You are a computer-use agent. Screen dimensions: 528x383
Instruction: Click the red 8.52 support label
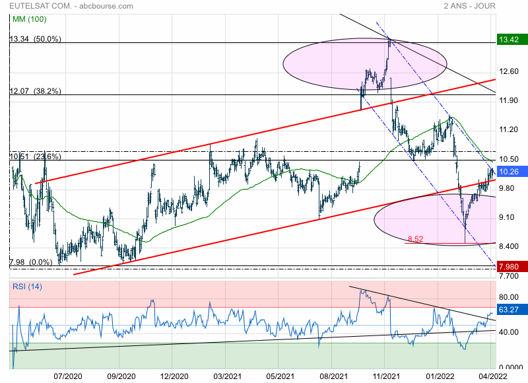click(416, 239)
